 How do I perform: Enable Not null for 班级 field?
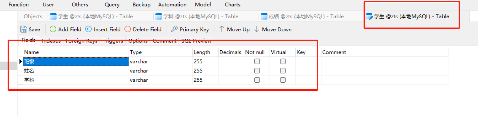[x=257, y=61]
